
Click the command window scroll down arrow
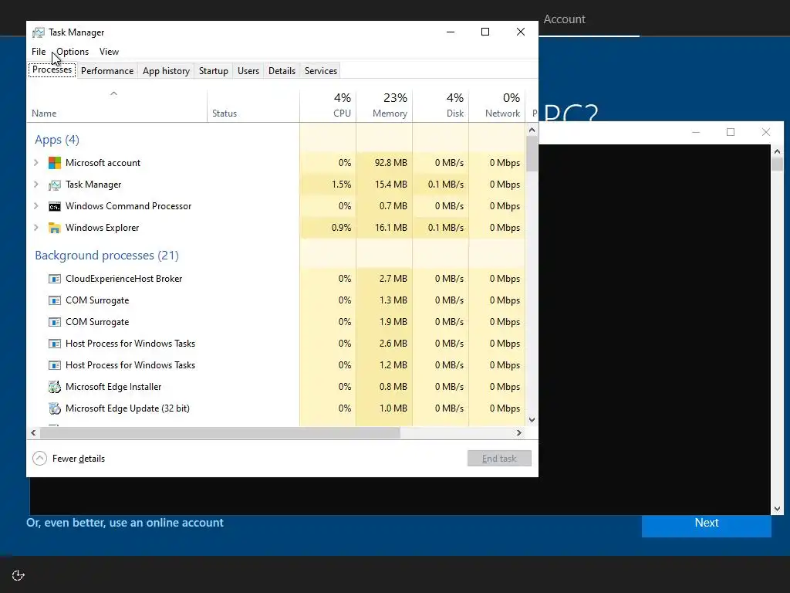coord(777,509)
